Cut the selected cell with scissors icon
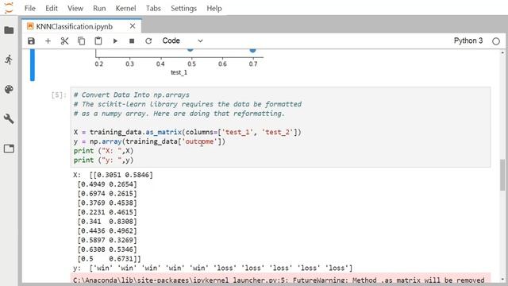This screenshot has width=508, height=286. (64, 41)
